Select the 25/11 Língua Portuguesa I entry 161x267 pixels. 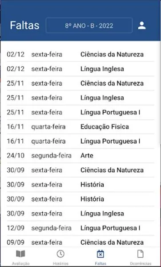pyautogui.click(x=80, y=113)
